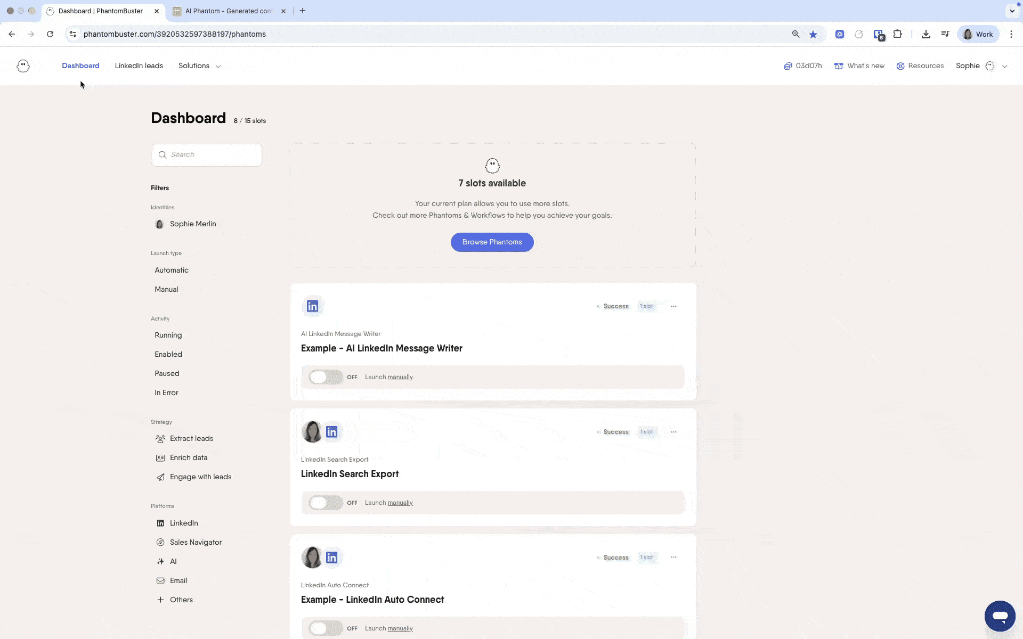The width and height of the screenshot is (1023, 639).
Task: Filter by Extract leads strategy
Action: click(184, 438)
